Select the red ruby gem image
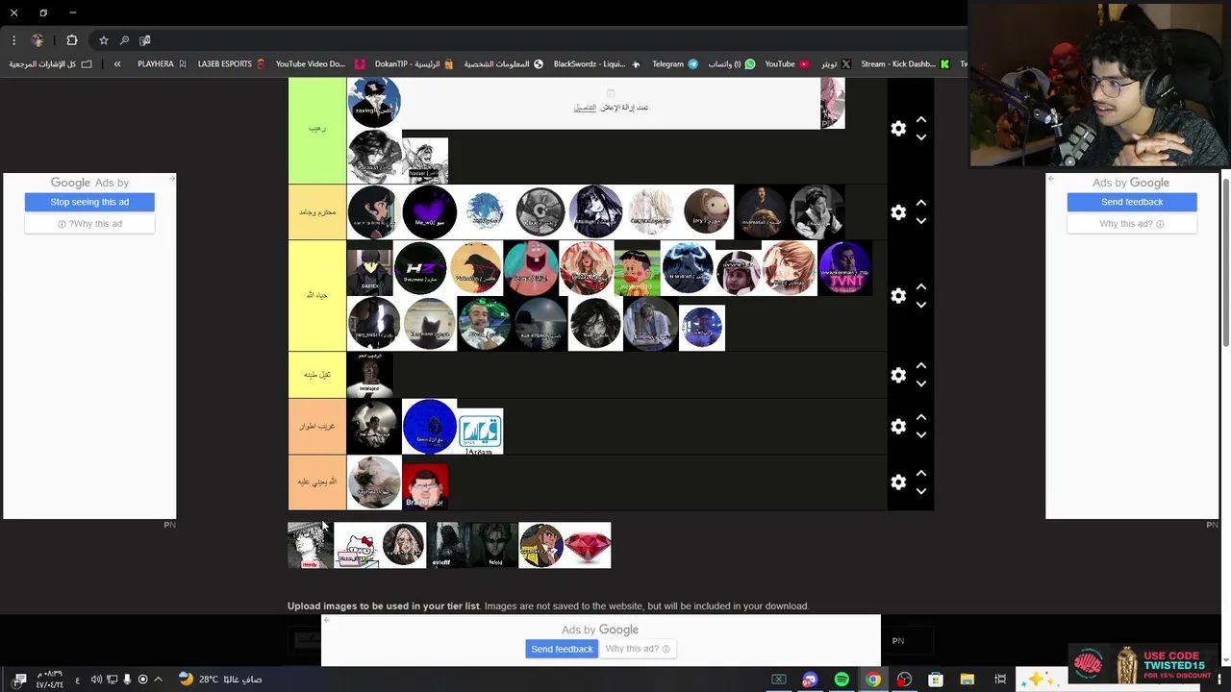This screenshot has height=692, width=1231. point(588,545)
